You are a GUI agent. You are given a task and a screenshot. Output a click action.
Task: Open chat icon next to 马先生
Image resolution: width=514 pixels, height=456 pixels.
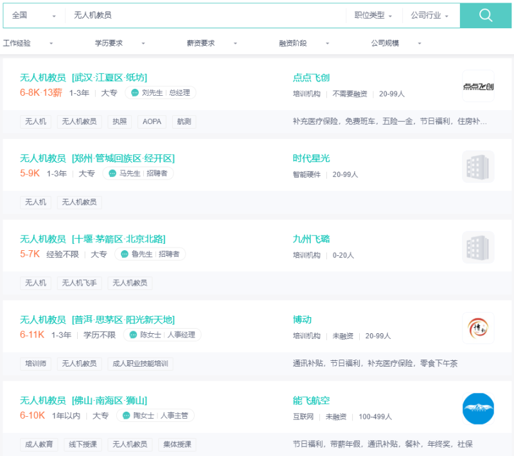(112, 173)
